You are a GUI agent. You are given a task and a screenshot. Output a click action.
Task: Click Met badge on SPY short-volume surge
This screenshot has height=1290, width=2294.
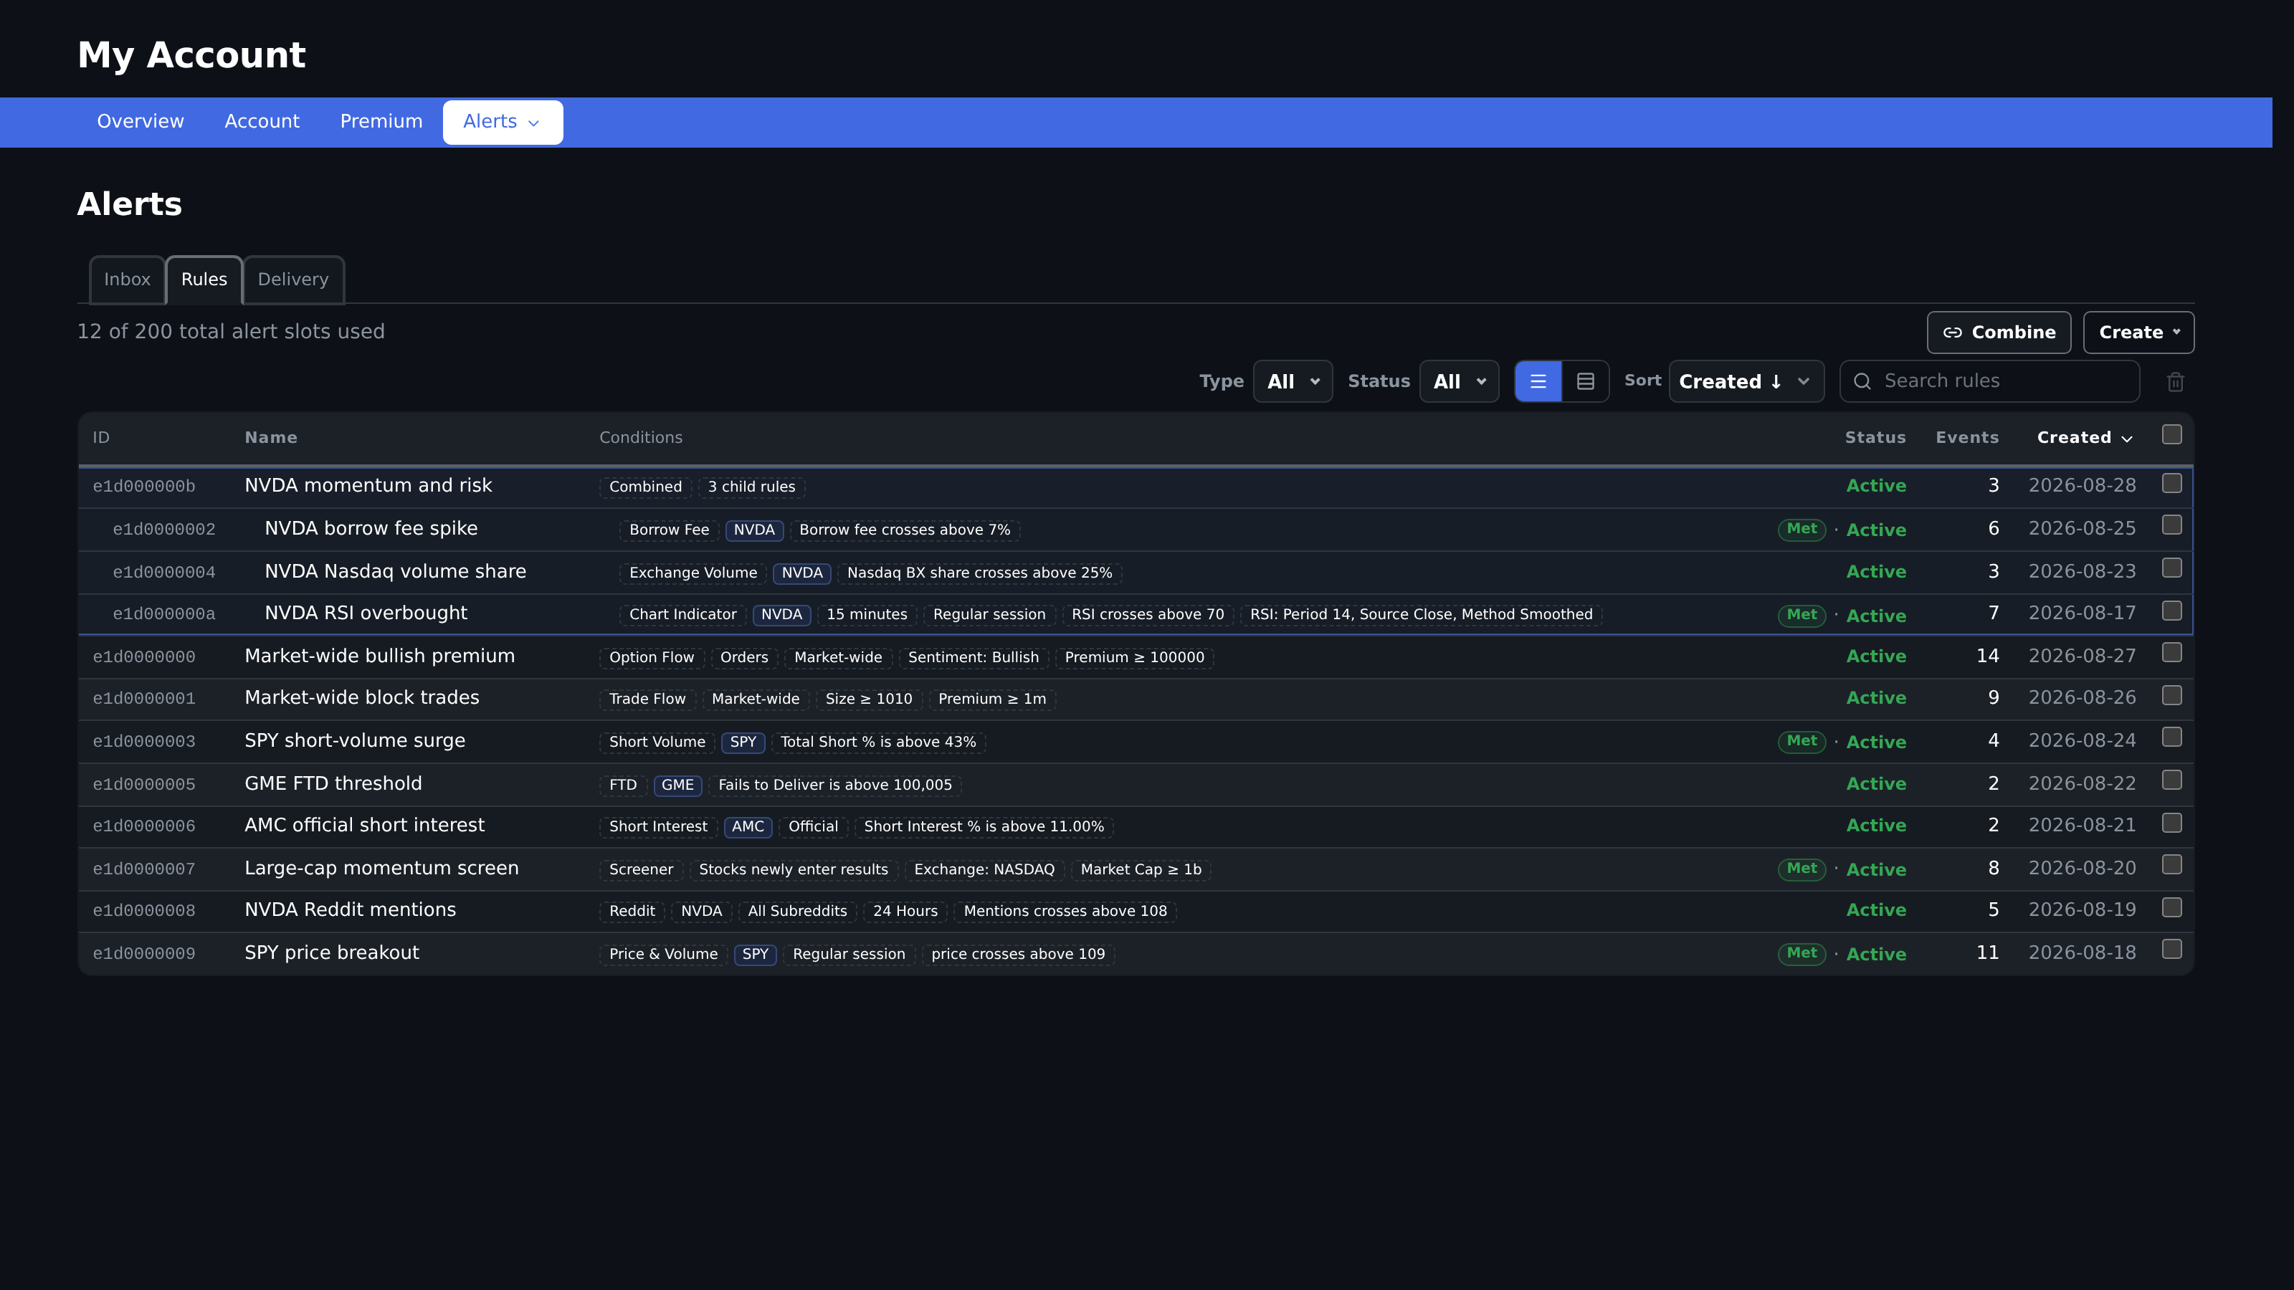point(1802,741)
